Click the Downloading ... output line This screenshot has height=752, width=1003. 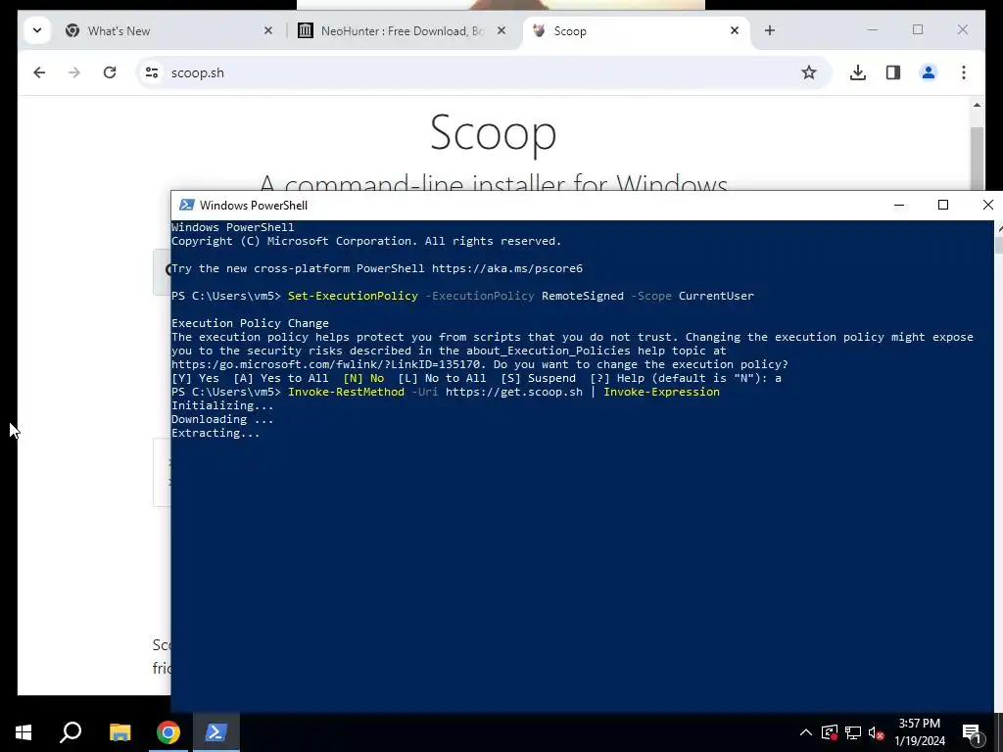tap(222, 419)
